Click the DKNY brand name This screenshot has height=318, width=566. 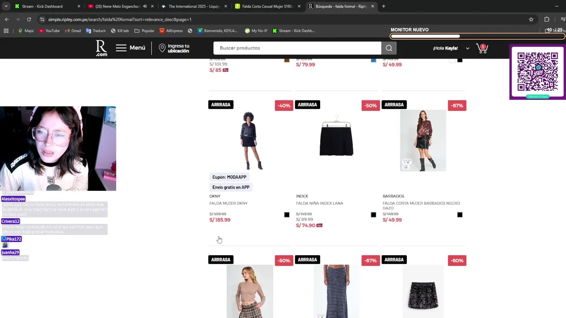[x=214, y=196]
